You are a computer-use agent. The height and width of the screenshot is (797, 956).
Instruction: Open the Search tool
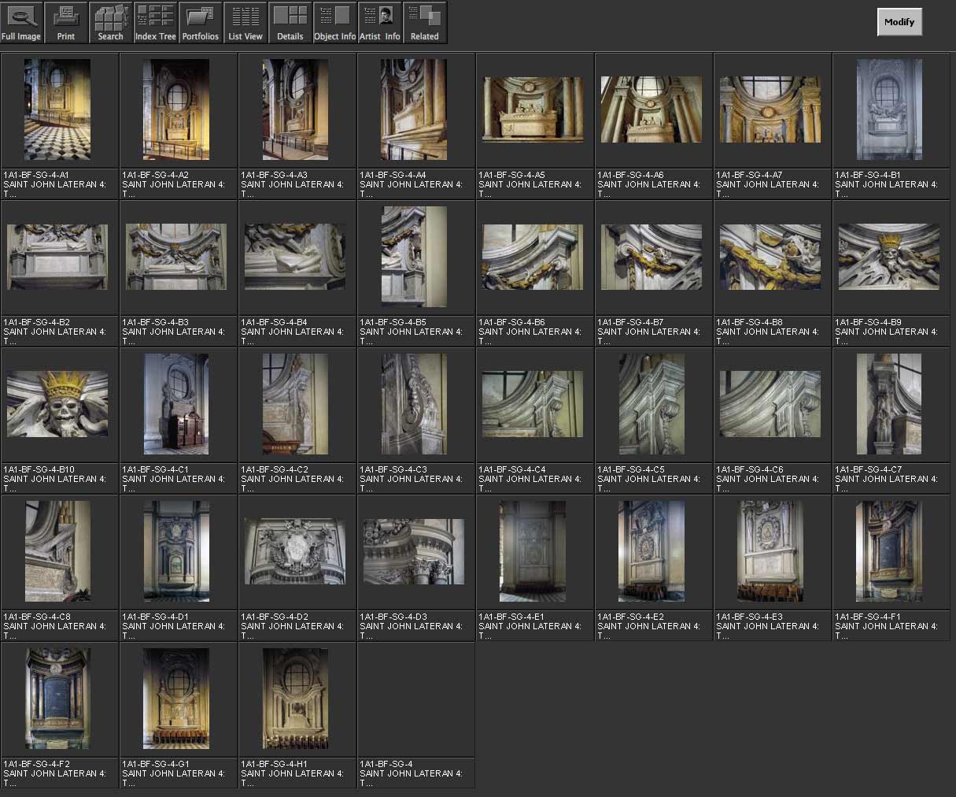[x=111, y=22]
